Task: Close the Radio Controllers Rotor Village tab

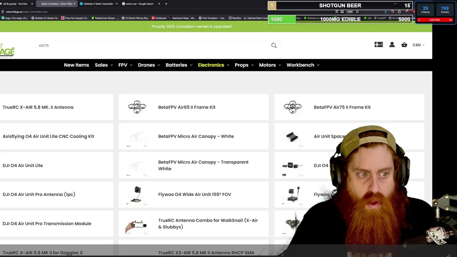Action: (x=74, y=4)
